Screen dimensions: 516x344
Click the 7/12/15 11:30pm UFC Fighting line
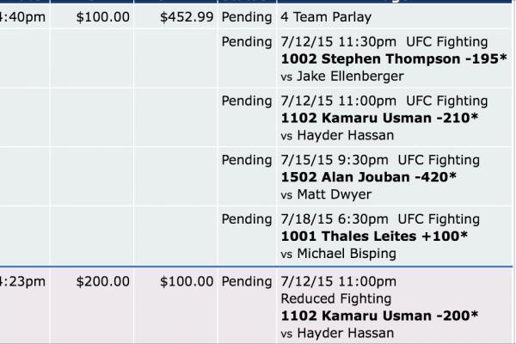click(x=384, y=41)
